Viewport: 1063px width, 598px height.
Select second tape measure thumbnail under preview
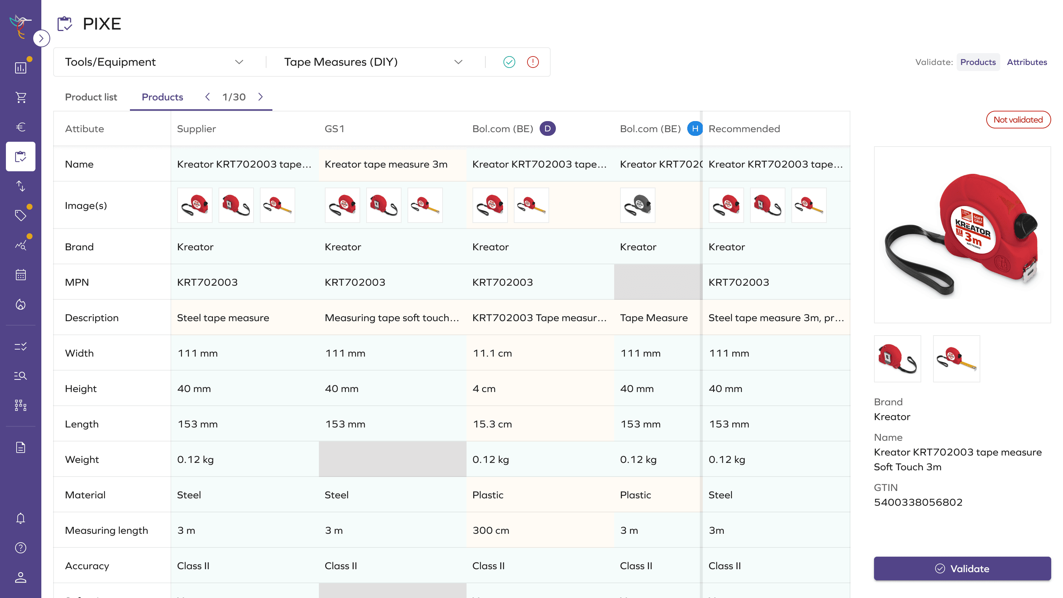click(x=956, y=358)
